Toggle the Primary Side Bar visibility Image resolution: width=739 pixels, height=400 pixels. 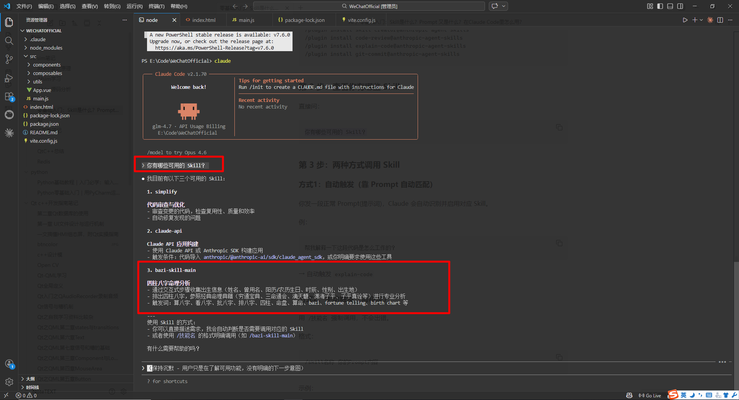point(660,6)
